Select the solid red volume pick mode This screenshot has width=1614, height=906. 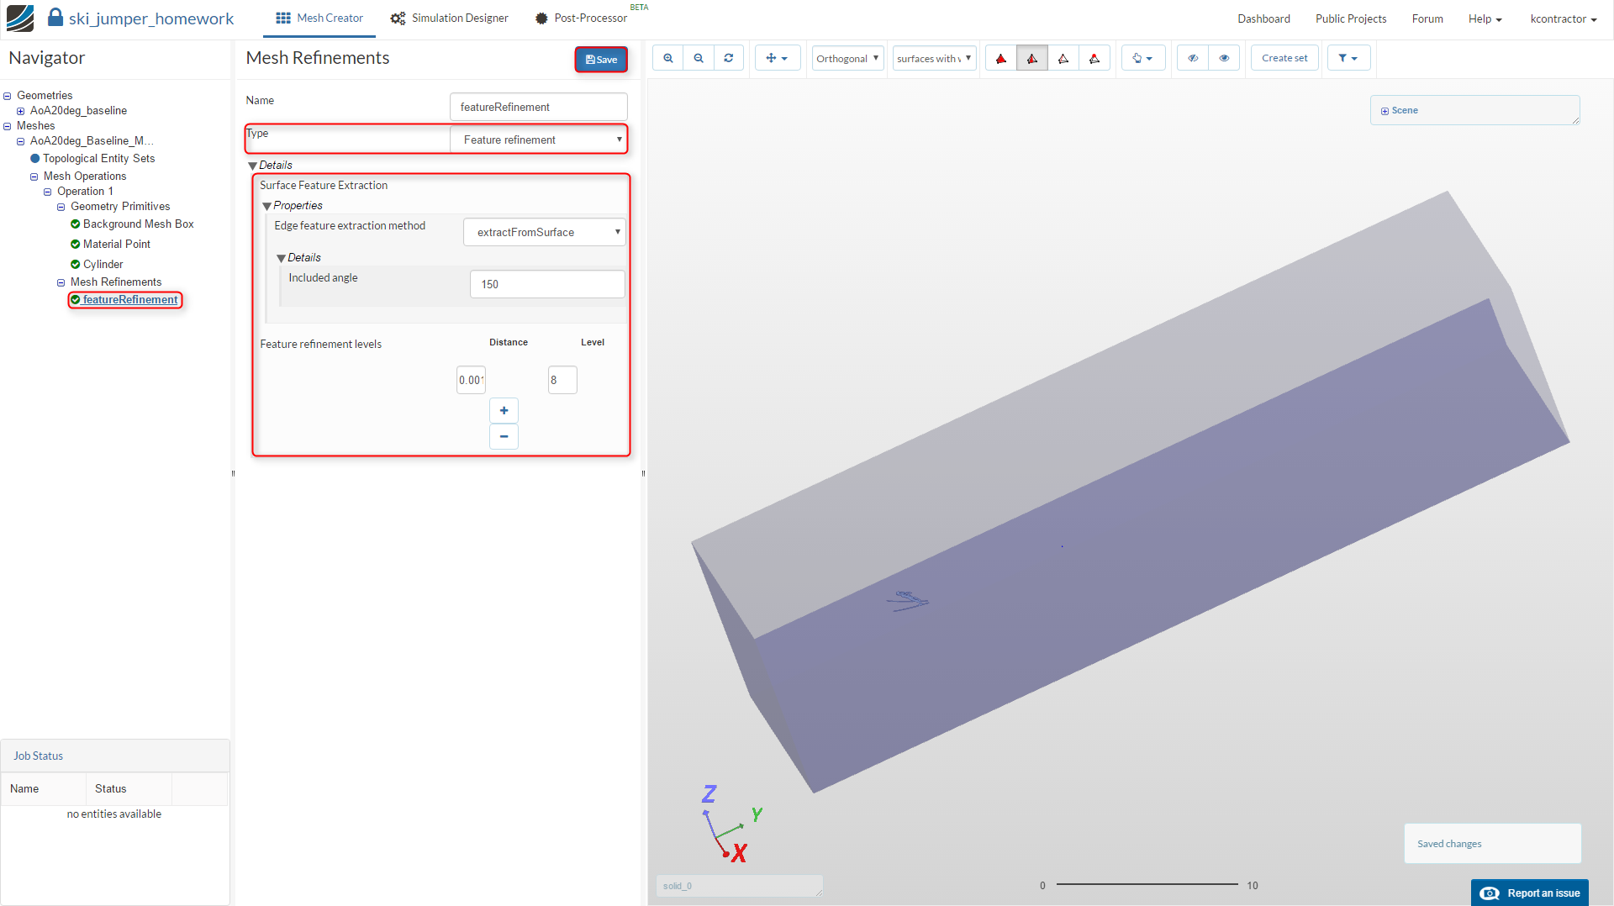[1000, 58]
